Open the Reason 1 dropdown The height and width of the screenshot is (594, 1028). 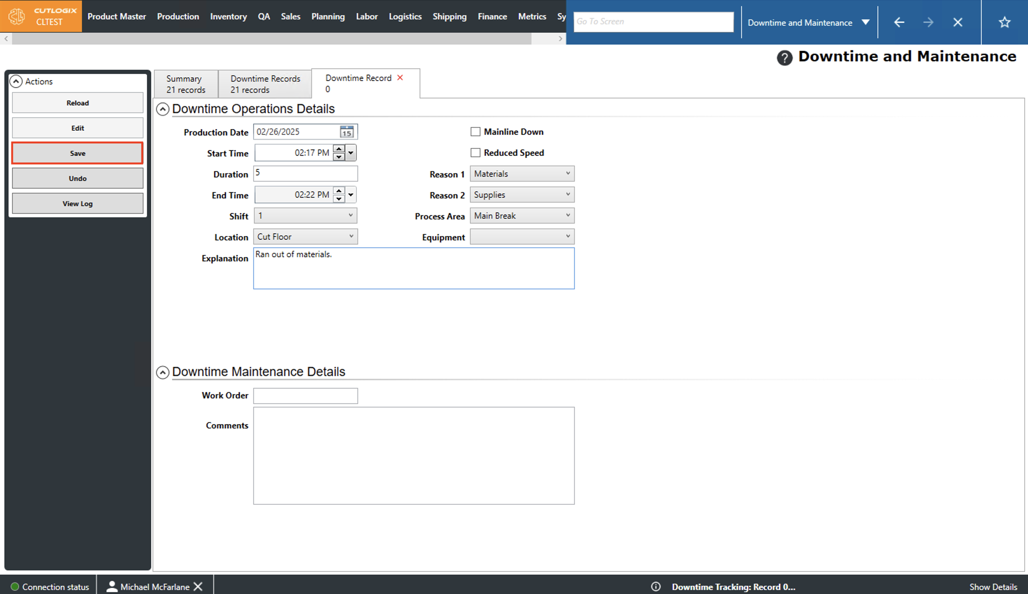pyautogui.click(x=522, y=174)
